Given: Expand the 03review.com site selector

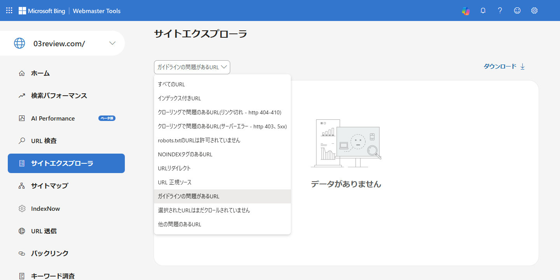Looking at the screenshot, I should tap(112, 43).
